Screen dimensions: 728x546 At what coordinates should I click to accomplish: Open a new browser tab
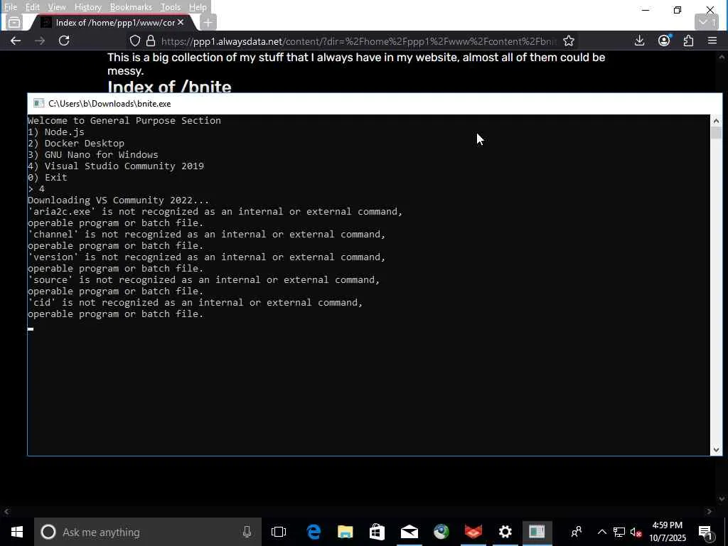(208, 22)
